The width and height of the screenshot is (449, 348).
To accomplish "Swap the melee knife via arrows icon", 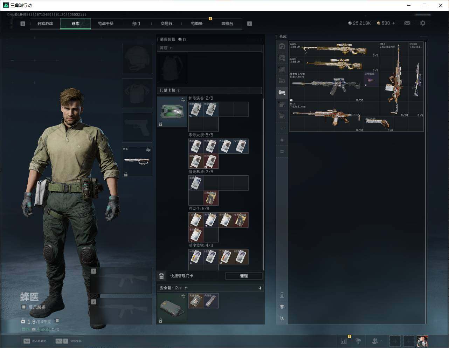I will (148, 150).
